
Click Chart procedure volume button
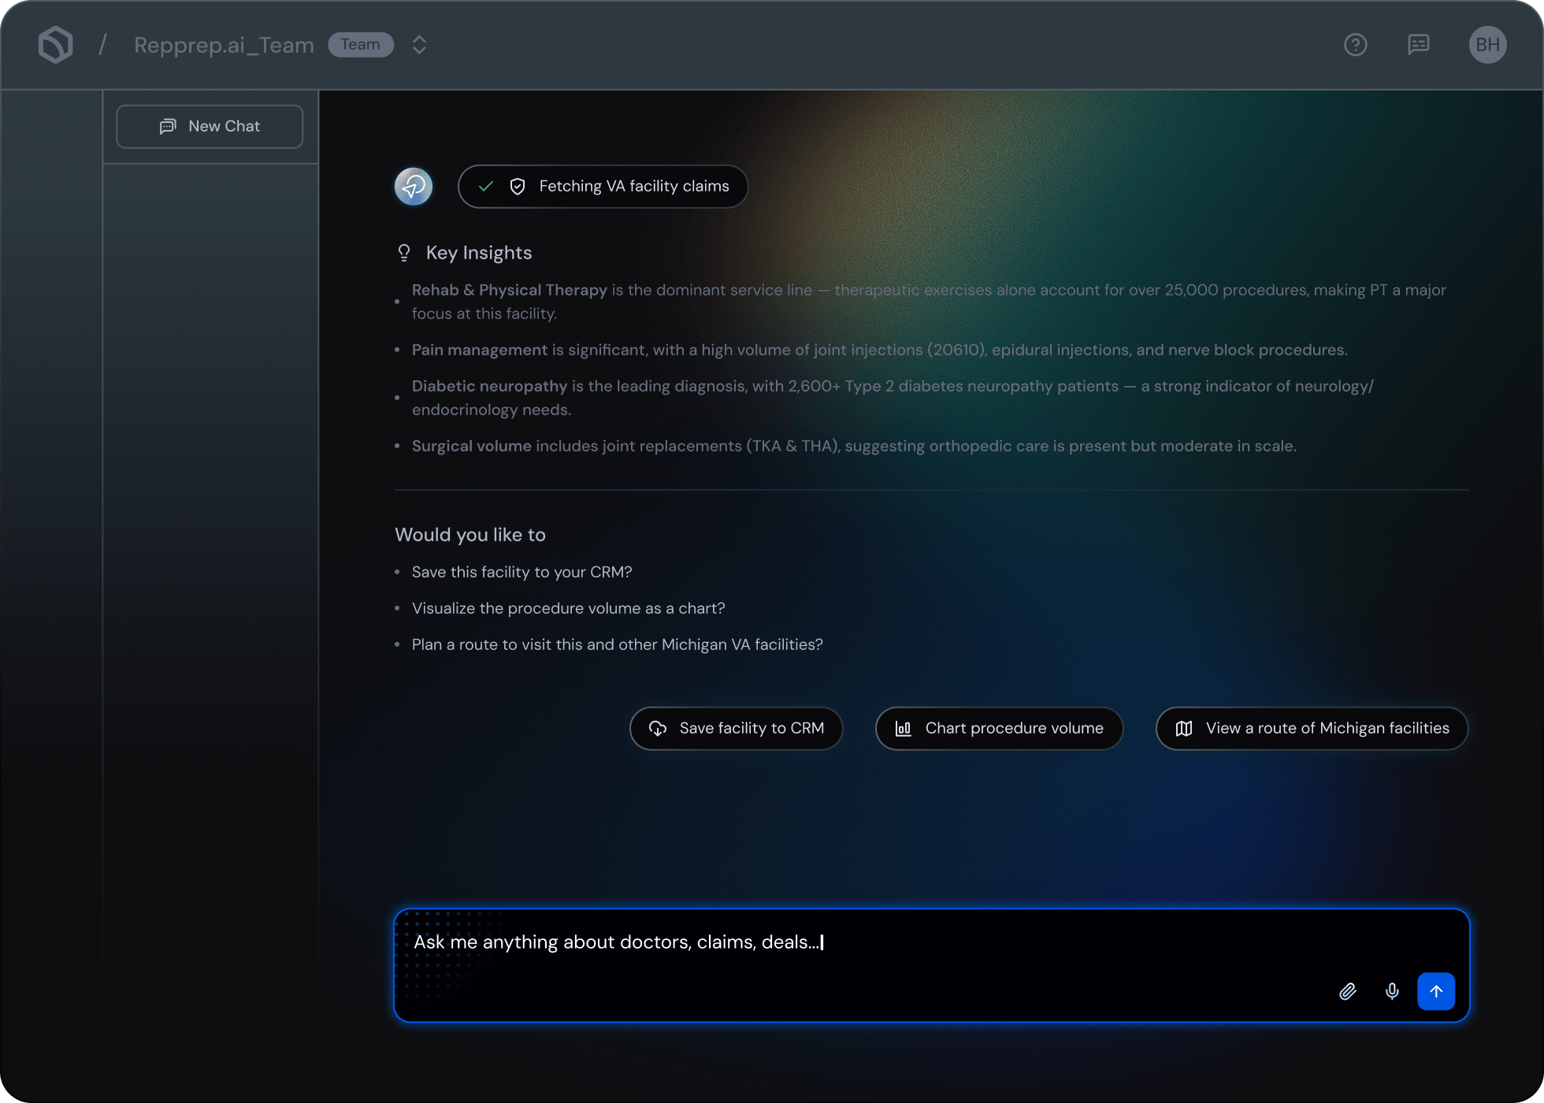pos(999,729)
